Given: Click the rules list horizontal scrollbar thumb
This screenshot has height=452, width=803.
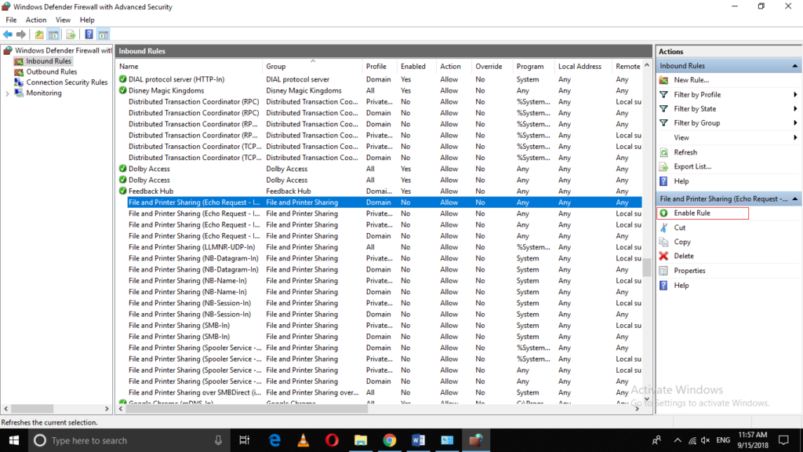Looking at the screenshot, I should (x=247, y=408).
